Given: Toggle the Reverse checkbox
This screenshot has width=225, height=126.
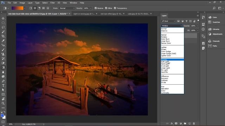Looking at the screenshot, I should click(96, 8).
